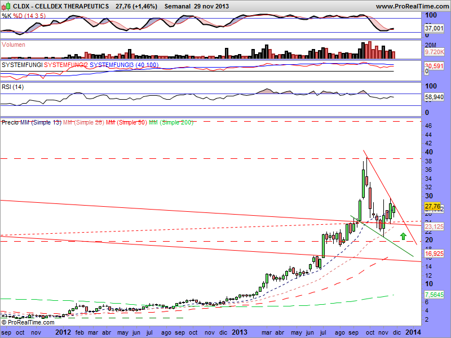Click the 58,940 RSI value box
The width and height of the screenshot is (451, 338).
[x=434, y=97]
